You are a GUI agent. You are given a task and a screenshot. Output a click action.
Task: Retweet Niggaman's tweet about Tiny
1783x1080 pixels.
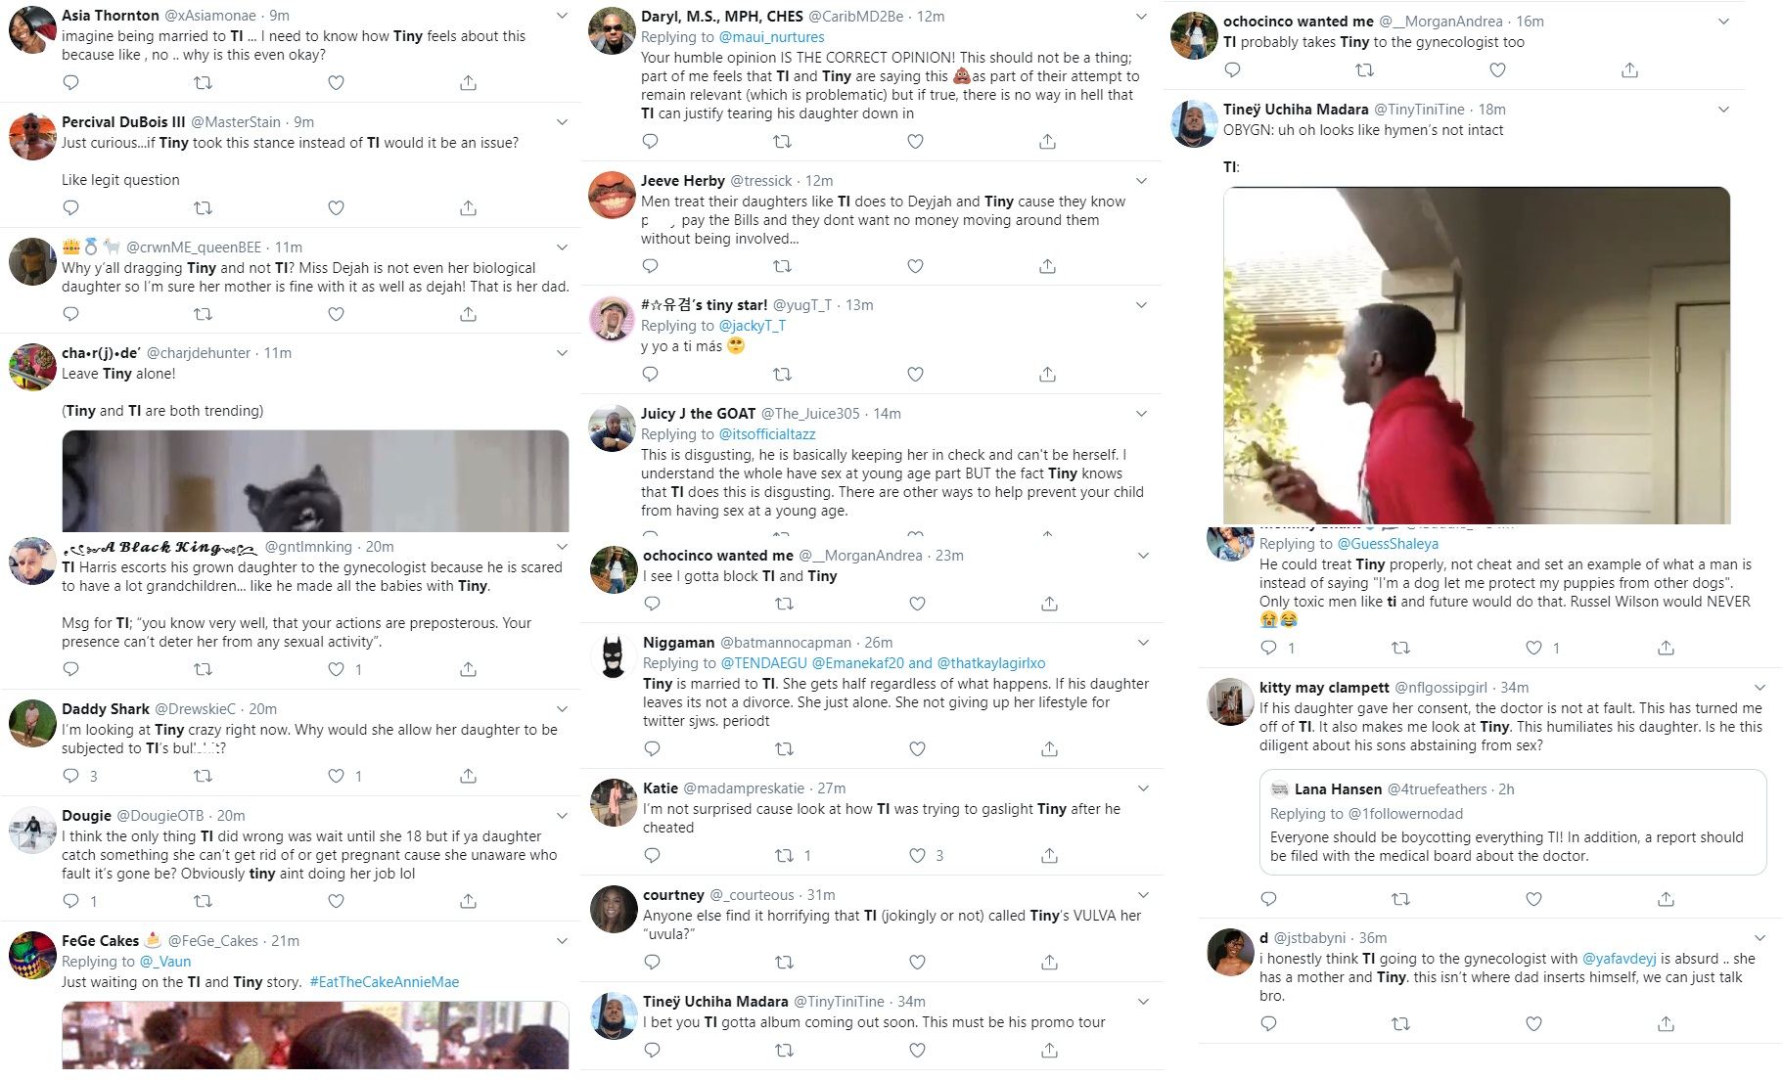click(784, 748)
